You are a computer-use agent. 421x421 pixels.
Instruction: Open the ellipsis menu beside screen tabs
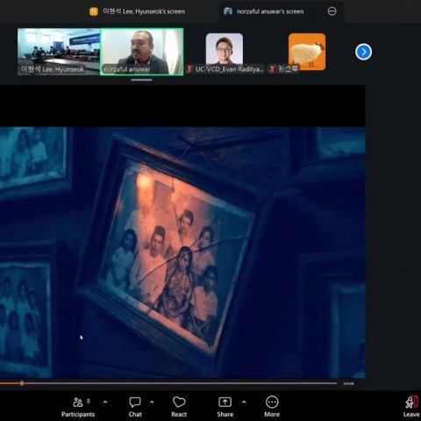[x=332, y=11]
